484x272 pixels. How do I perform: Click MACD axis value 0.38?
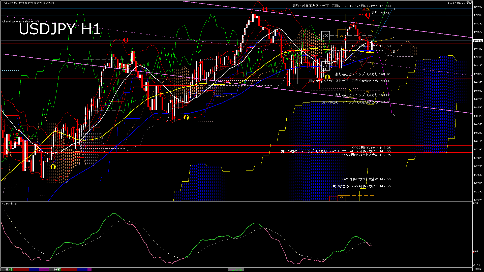pos(476,203)
